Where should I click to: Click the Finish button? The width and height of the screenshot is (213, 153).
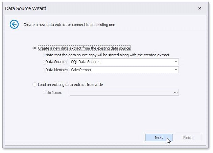[188, 137]
